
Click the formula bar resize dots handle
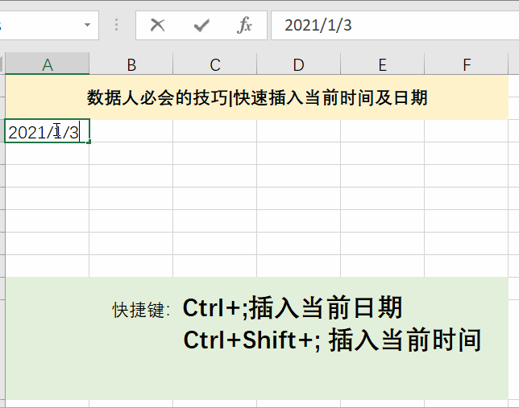(x=117, y=25)
